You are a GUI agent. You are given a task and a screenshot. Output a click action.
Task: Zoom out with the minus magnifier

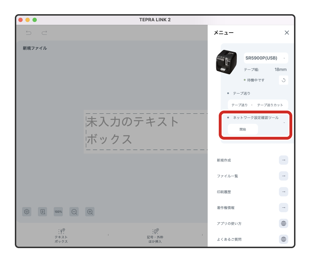click(74, 212)
